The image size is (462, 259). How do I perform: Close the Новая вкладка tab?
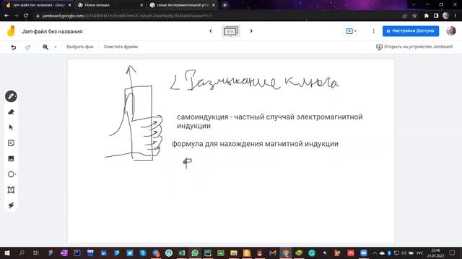pyautogui.click(x=141, y=5)
